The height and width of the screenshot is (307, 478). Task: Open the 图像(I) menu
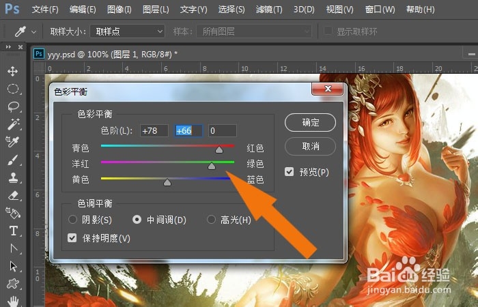point(119,10)
